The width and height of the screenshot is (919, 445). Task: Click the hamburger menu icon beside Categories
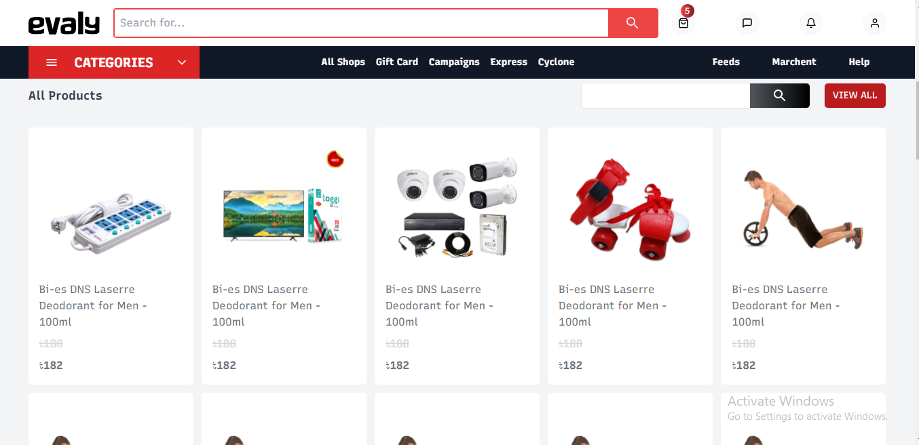click(x=52, y=62)
